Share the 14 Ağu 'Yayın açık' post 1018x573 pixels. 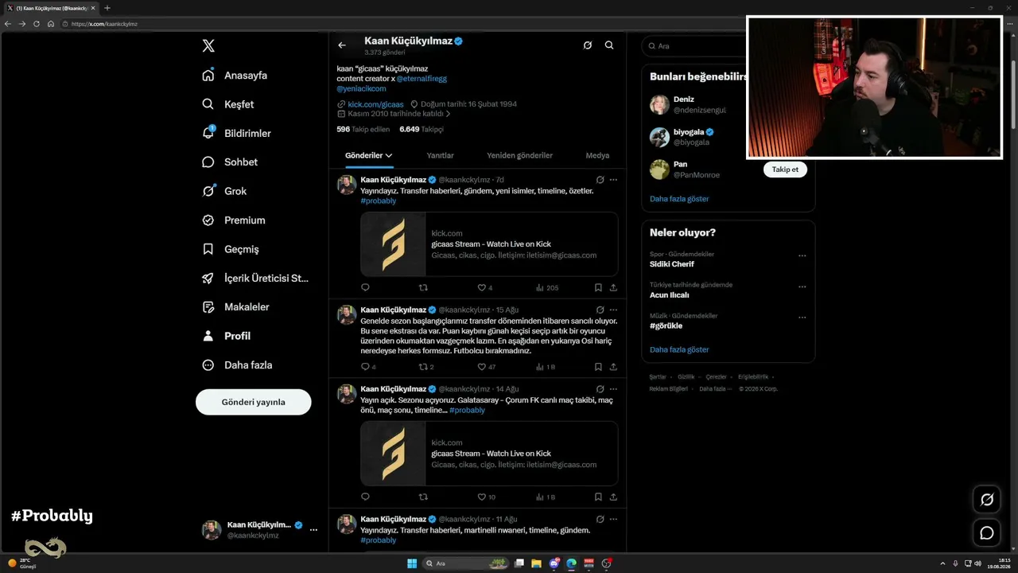pos(613,497)
